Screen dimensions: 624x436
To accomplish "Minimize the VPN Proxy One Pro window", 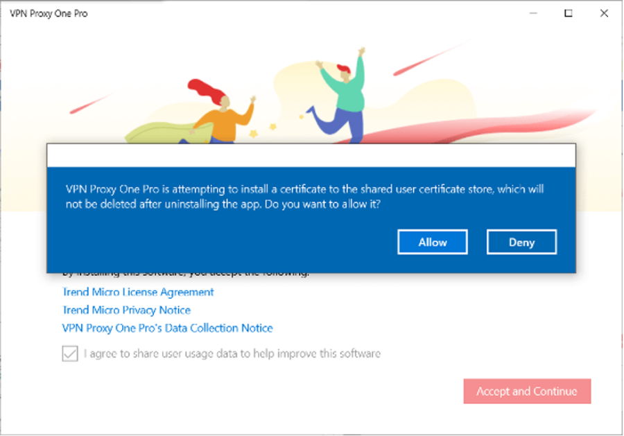I will point(533,13).
